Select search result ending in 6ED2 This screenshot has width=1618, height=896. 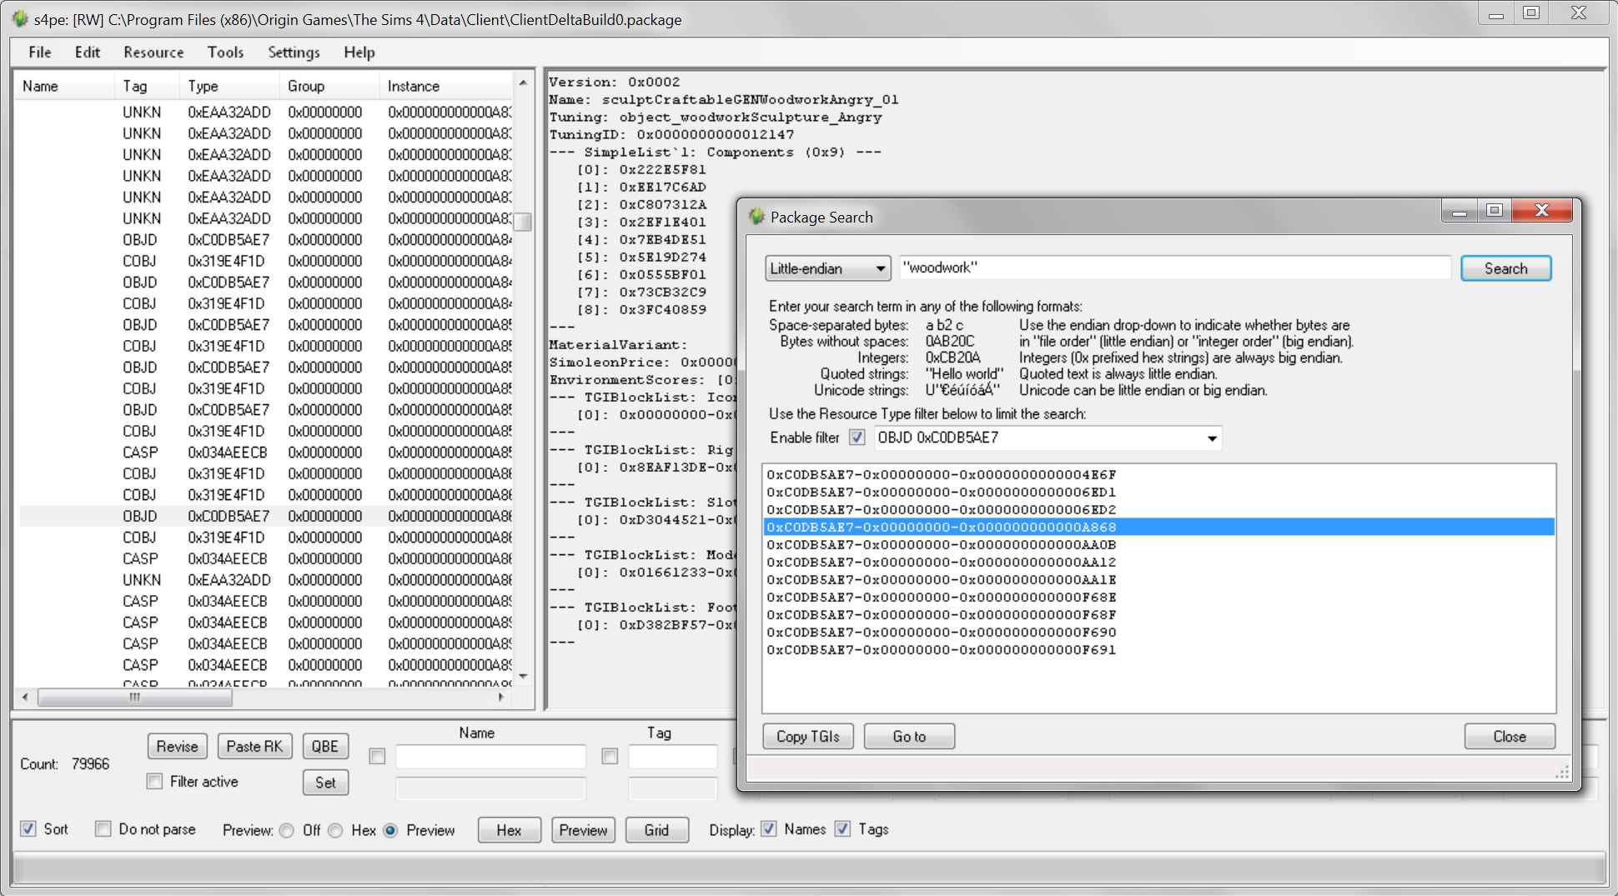(1158, 509)
